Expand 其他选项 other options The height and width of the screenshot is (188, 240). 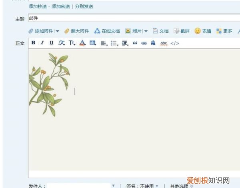point(182,186)
